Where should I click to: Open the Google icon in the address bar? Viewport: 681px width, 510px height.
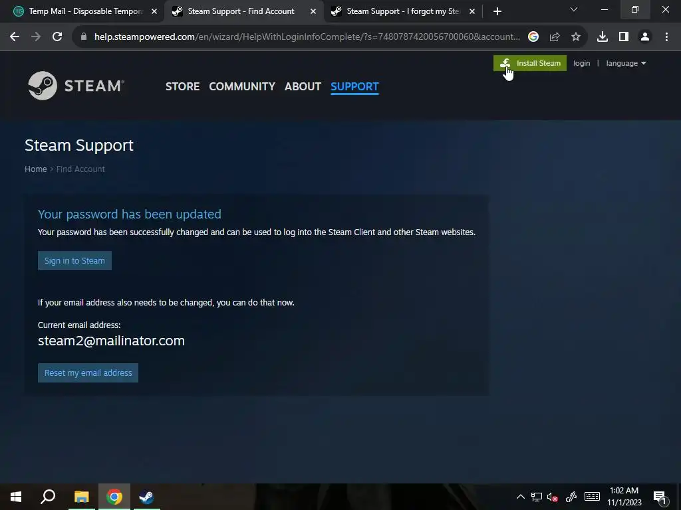click(x=533, y=37)
